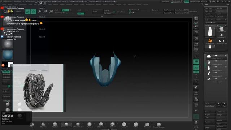Image resolution: width=231 pixels, height=130 pixels.
Task: Toggle the green Rgb channel button
Action: coord(65,10)
